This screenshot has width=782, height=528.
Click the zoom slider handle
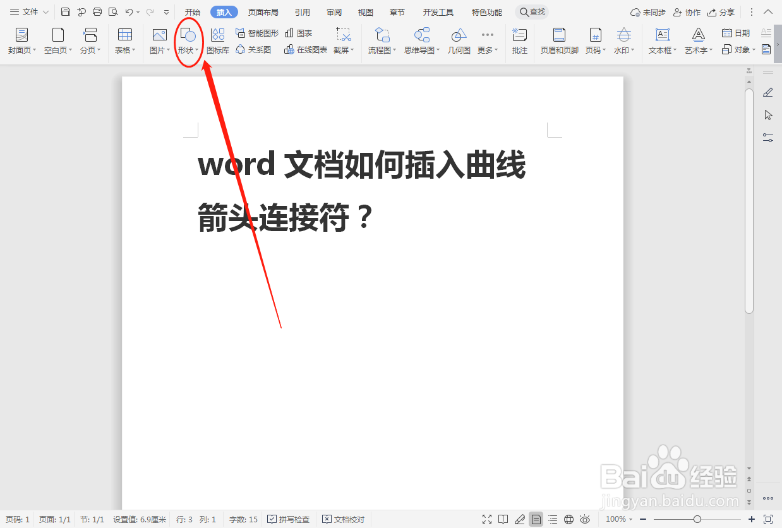tap(697, 519)
